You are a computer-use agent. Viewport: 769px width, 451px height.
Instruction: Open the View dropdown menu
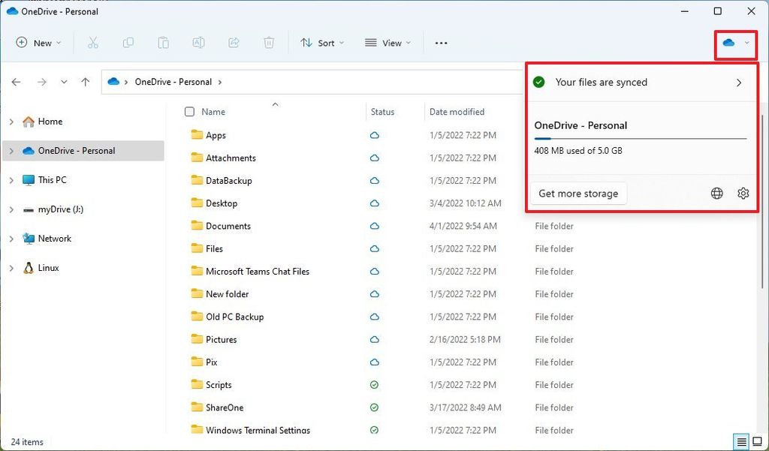[387, 43]
